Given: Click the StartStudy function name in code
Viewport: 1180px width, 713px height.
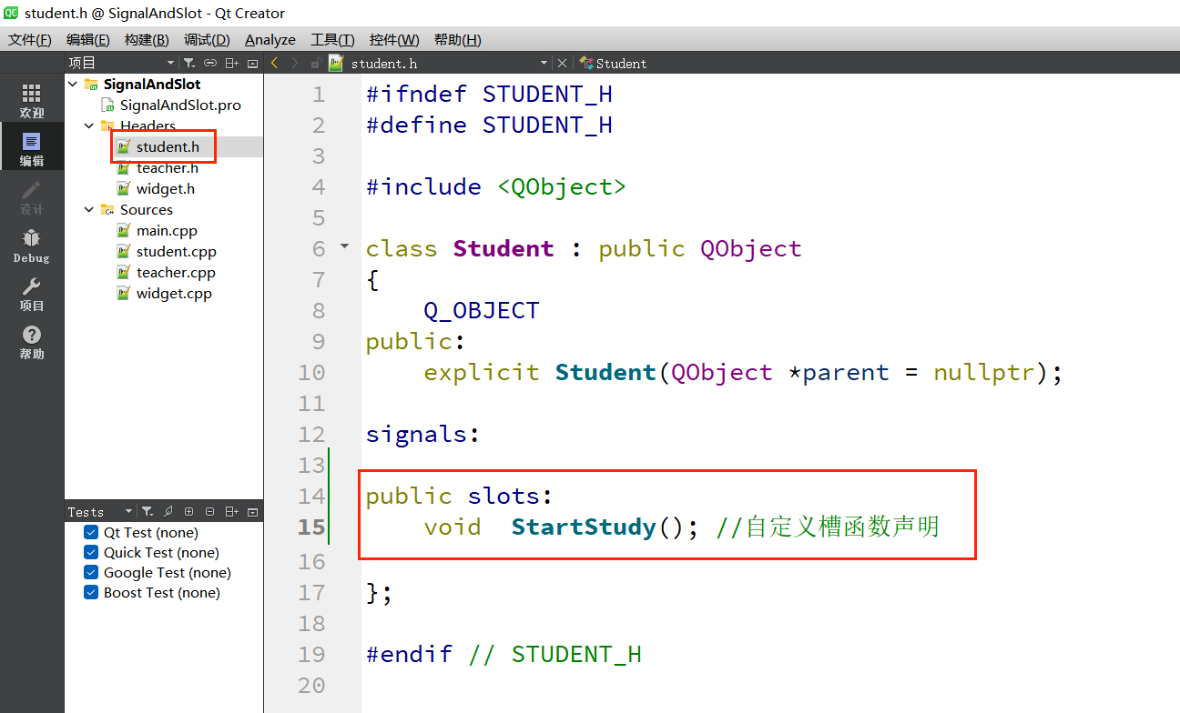Looking at the screenshot, I should pyautogui.click(x=584, y=527).
